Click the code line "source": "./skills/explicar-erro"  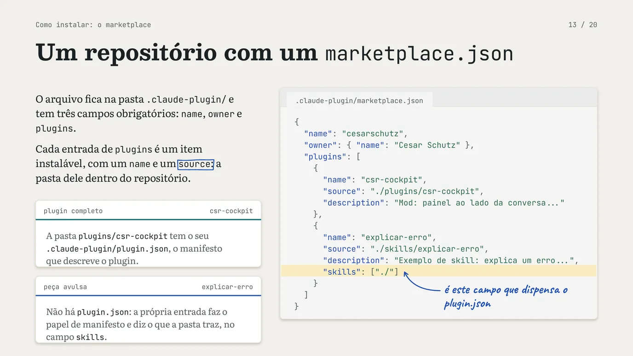(406, 249)
